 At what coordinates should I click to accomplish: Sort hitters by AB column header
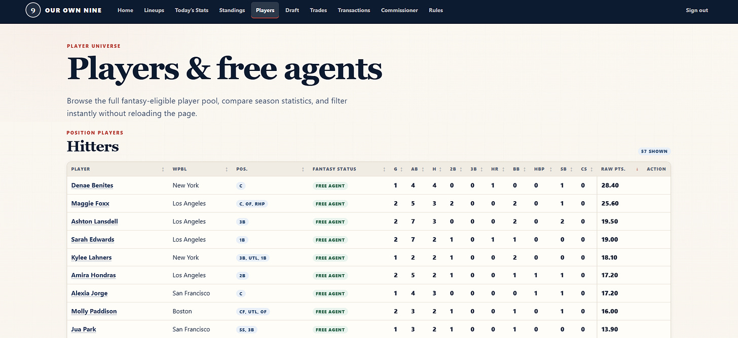pos(417,169)
